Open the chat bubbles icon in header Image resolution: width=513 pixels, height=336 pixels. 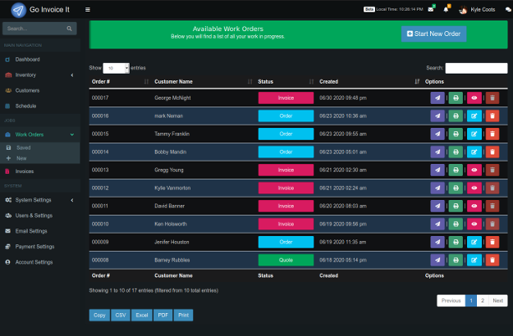tap(508, 10)
